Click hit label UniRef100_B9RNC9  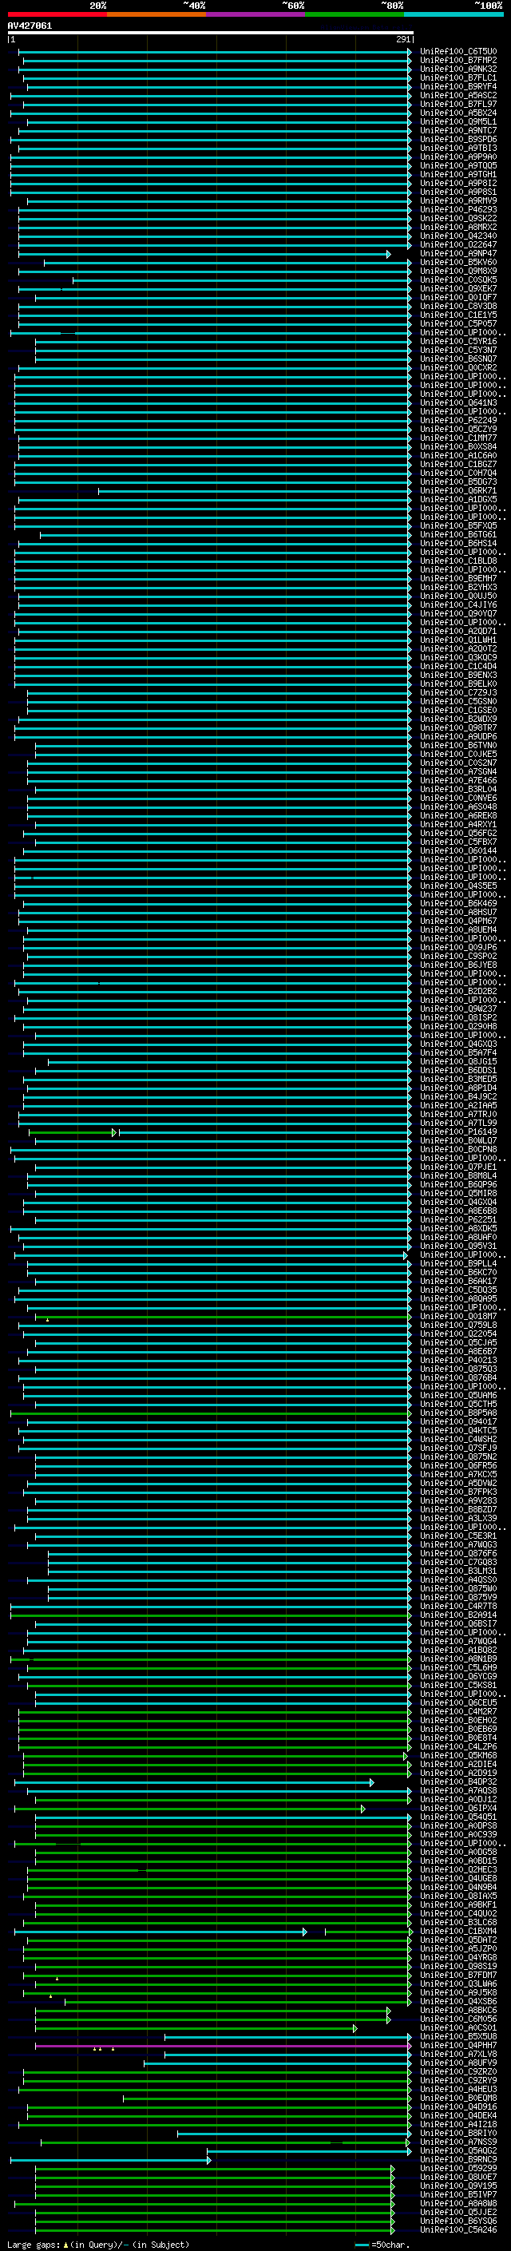[x=458, y=2160]
